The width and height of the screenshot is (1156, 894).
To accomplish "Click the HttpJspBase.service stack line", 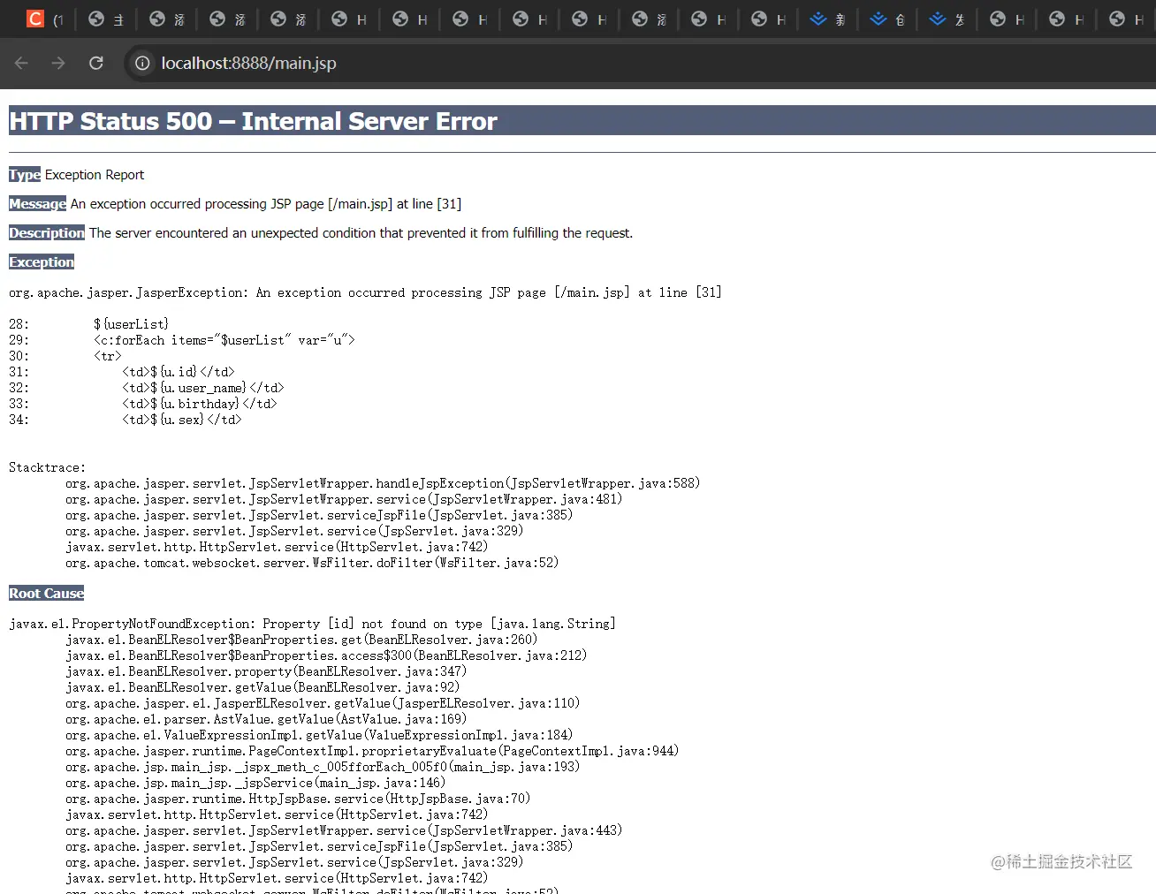I will (298, 799).
